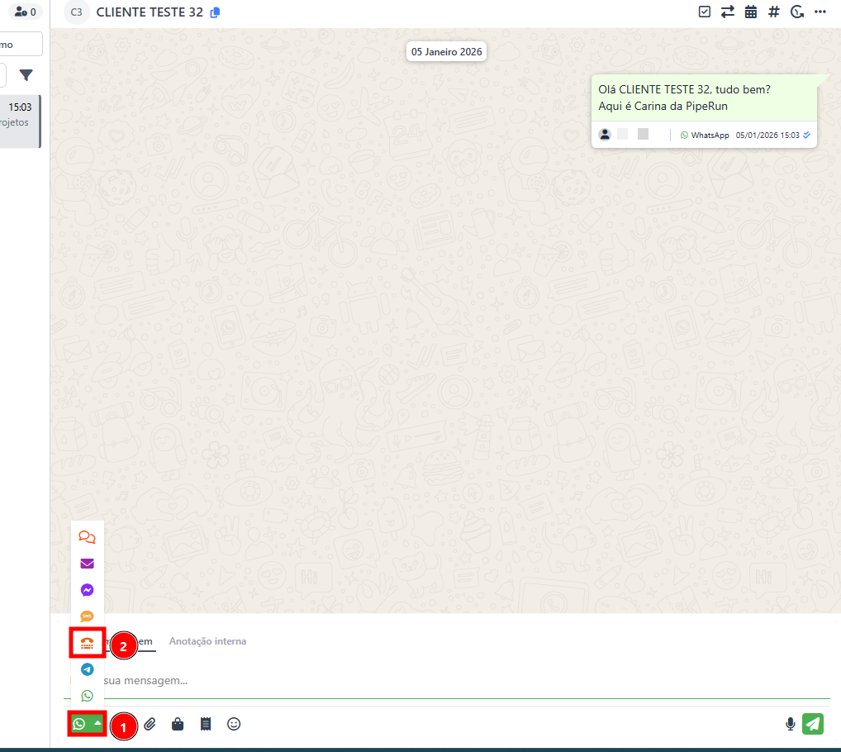The image size is (841, 752).
Task: Open the green WhatsApp channel selector dropdown
Action: click(x=88, y=725)
